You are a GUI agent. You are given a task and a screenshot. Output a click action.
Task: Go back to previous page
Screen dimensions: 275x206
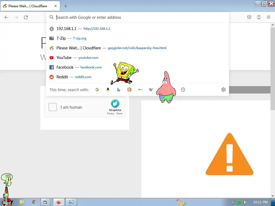pyautogui.click(x=6, y=17)
